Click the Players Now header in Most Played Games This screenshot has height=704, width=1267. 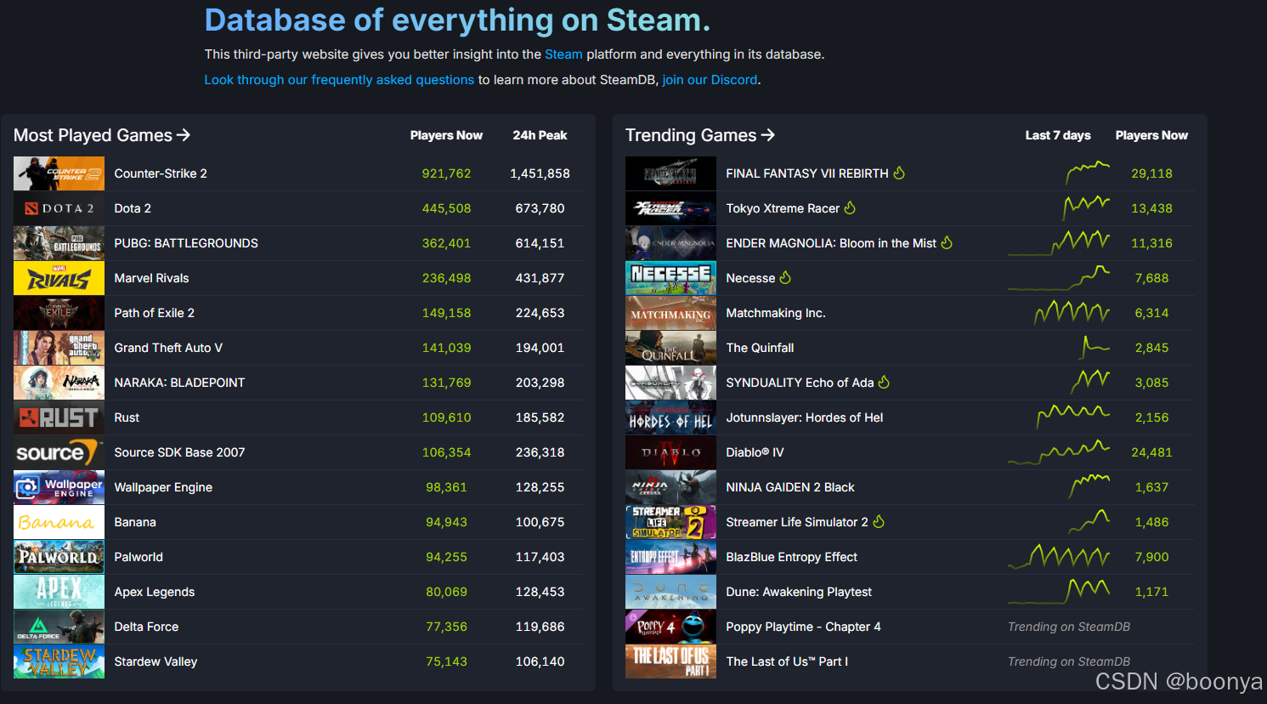pos(446,135)
